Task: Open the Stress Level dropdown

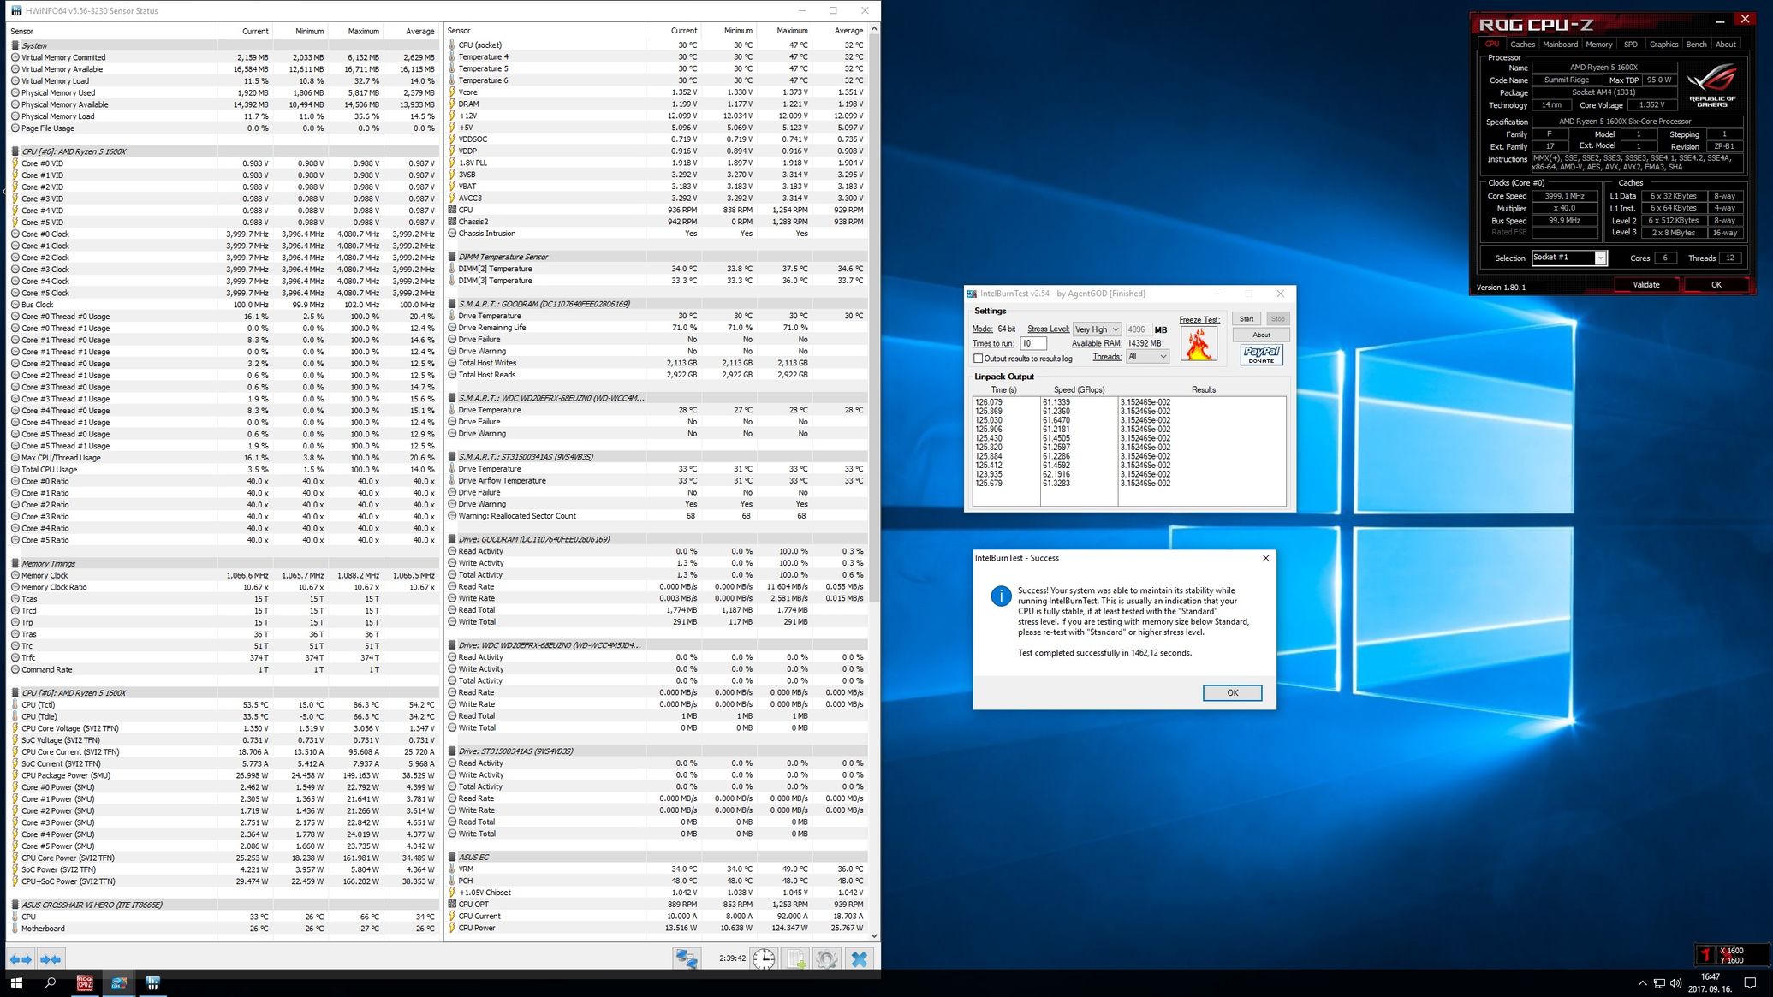Action: coord(1097,329)
